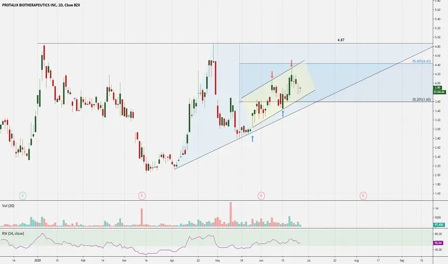Select the 78.60%(4.43) Fibonacci level label
Image resolution: width=448 pixels, height=264 pixels.
(x=421, y=61)
